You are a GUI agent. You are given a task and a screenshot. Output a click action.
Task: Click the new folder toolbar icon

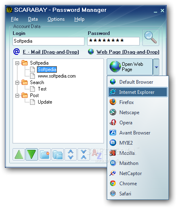(45, 154)
